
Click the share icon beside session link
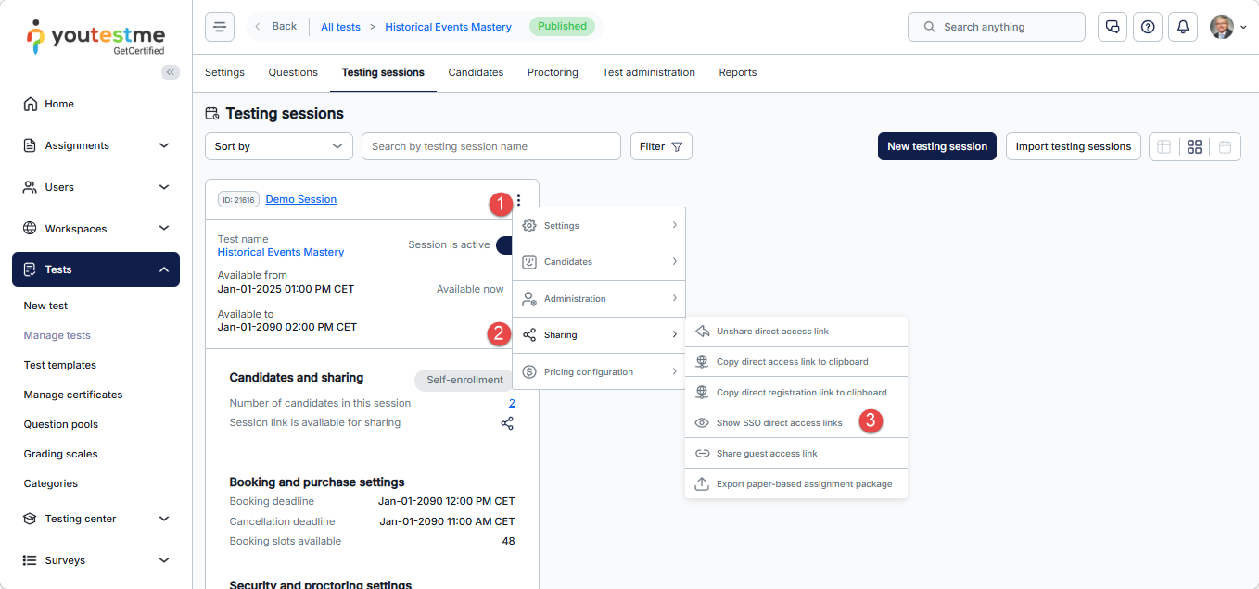507,423
